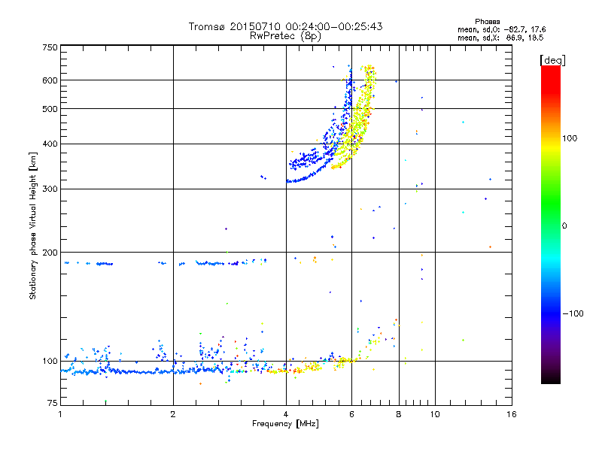Click the 'RwPretec (8p)' subtitle
The height and width of the screenshot is (451, 602).
285,36
